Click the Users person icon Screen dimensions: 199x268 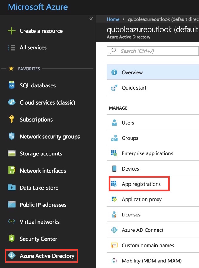[x=114, y=123]
